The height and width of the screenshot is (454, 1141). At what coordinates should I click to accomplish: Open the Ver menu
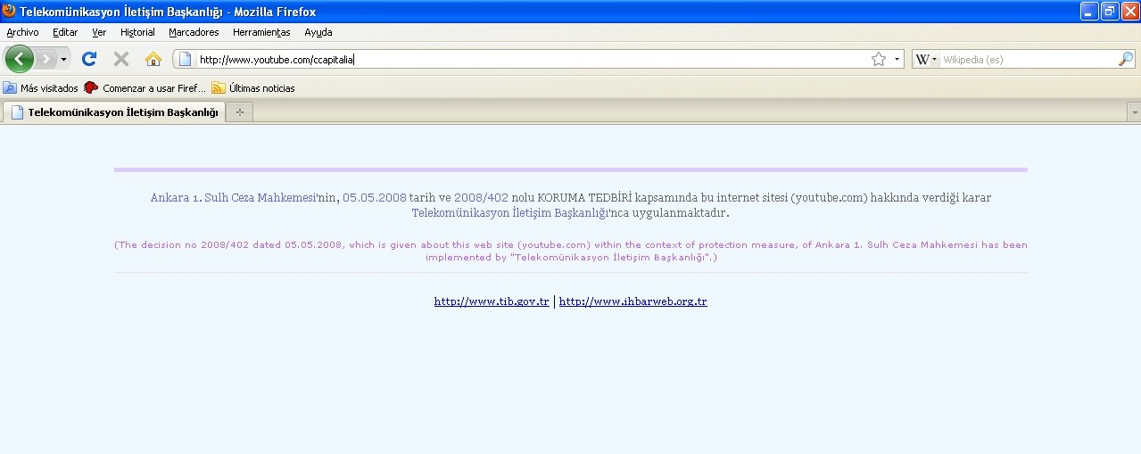tap(99, 32)
